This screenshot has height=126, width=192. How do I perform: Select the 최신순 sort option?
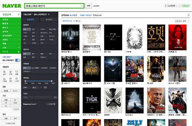point(15,91)
